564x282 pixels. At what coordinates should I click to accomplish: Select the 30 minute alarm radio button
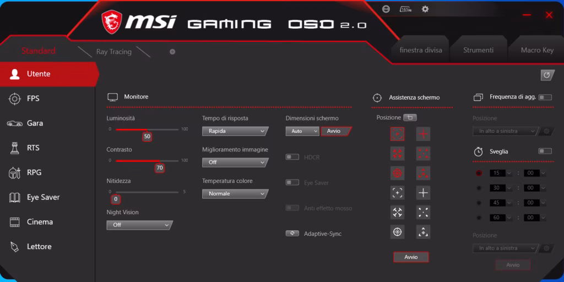pos(479,188)
